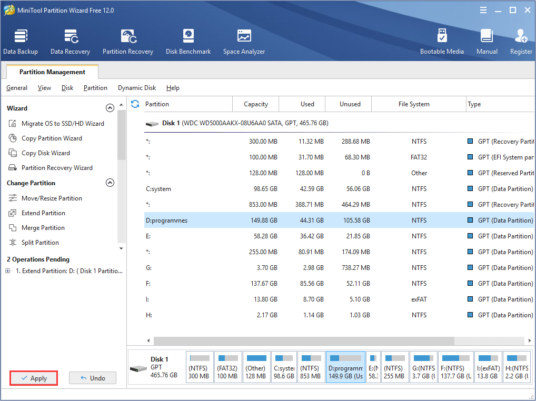Click the left sidebar scroll up arrow

(121, 105)
